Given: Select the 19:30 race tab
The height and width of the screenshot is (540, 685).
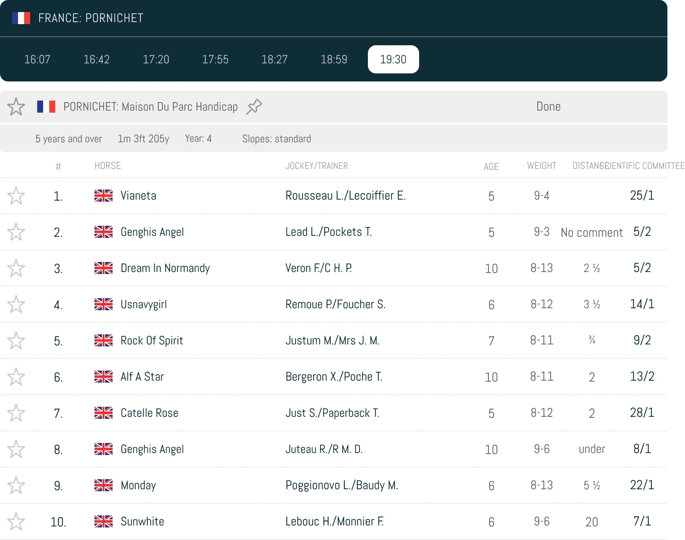Looking at the screenshot, I should coord(394,59).
